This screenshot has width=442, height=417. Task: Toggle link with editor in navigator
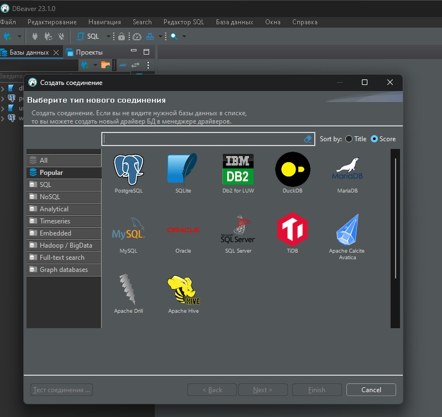[x=135, y=65]
